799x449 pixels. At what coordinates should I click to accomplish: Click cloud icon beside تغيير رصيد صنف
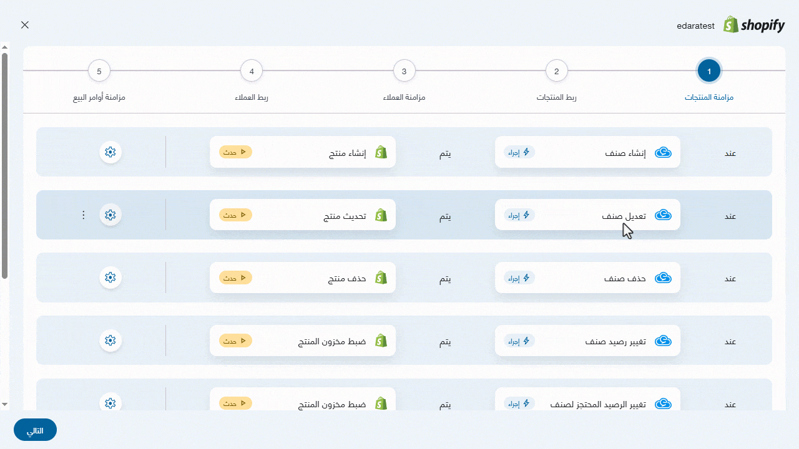pos(663,341)
